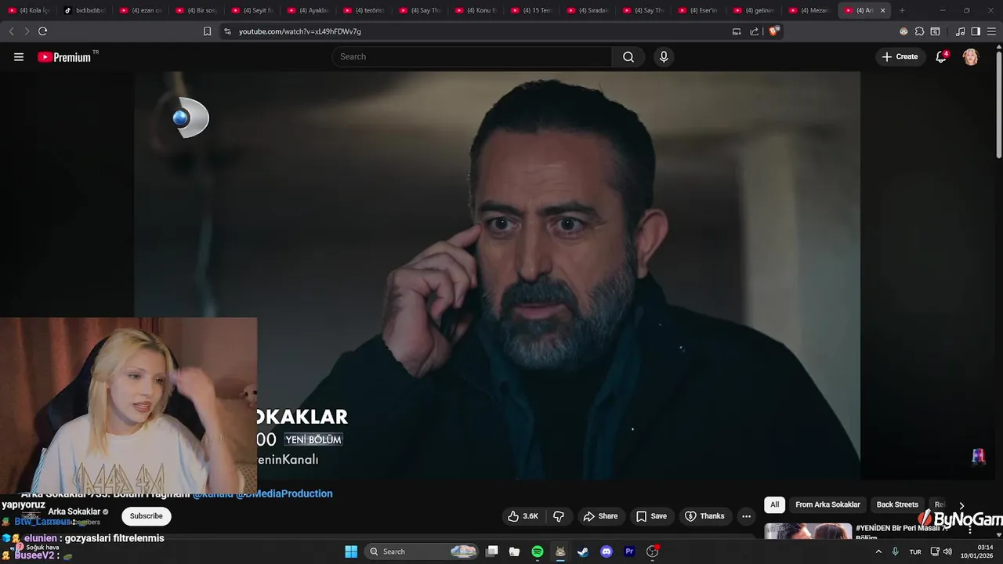
Task: Open Premiere Pro from the taskbar
Action: point(629,551)
